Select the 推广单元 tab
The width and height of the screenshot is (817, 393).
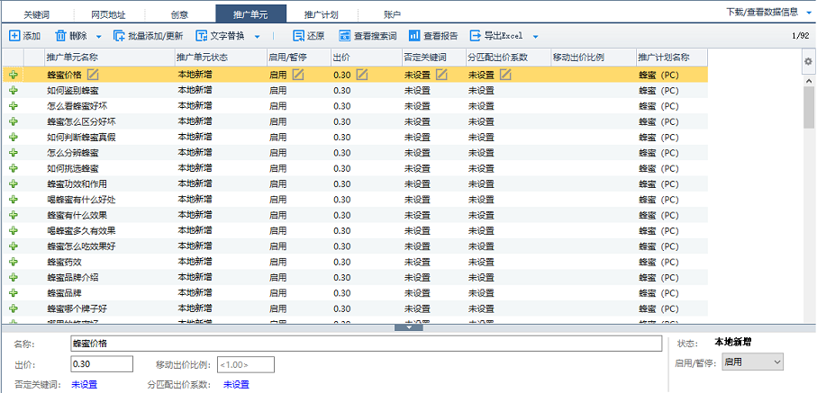point(250,14)
